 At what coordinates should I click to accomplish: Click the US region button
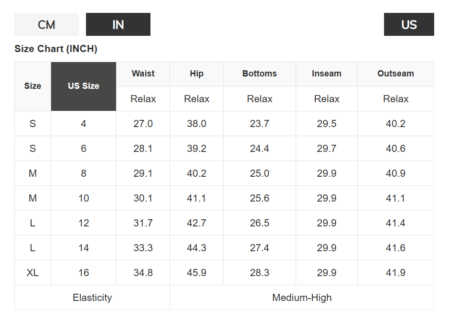[x=409, y=24]
